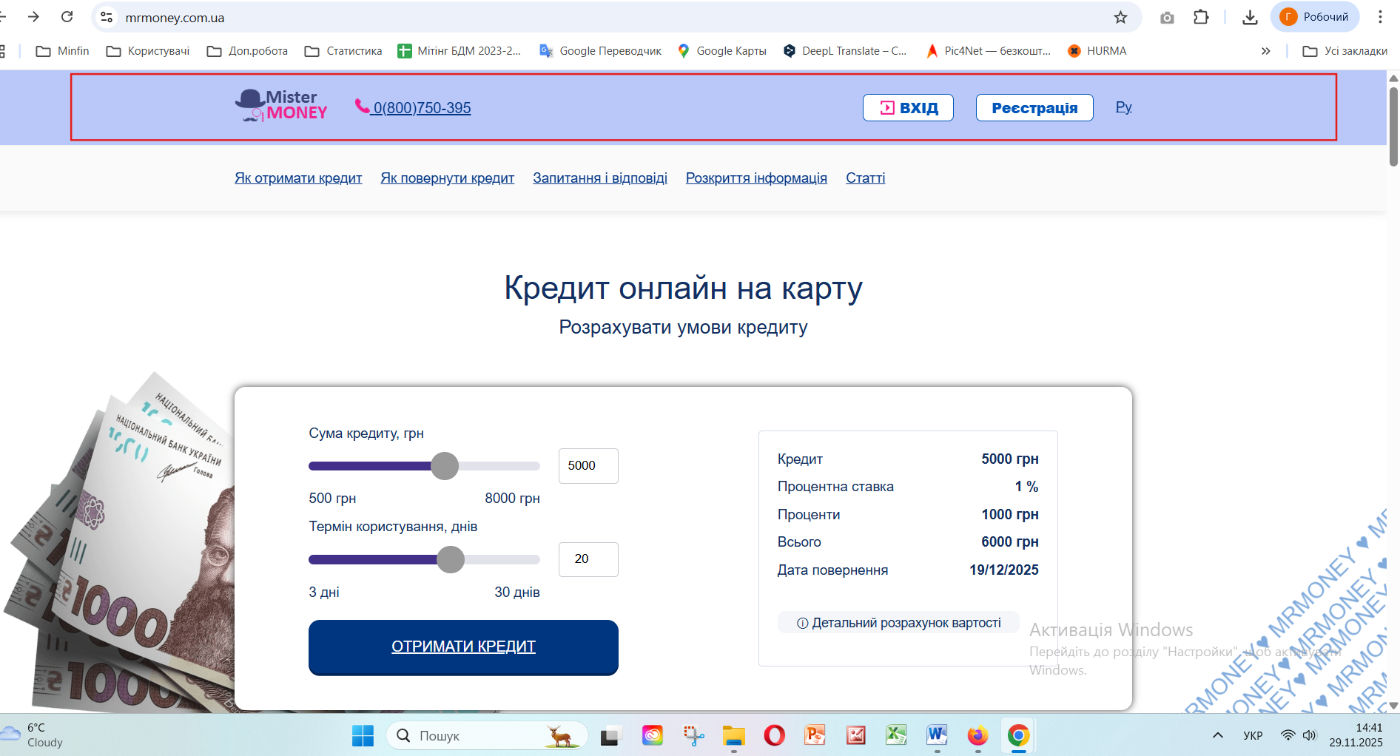The height and width of the screenshot is (756, 1400).
Task: Click the browser forward arrow
Action: (x=33, y=17)
